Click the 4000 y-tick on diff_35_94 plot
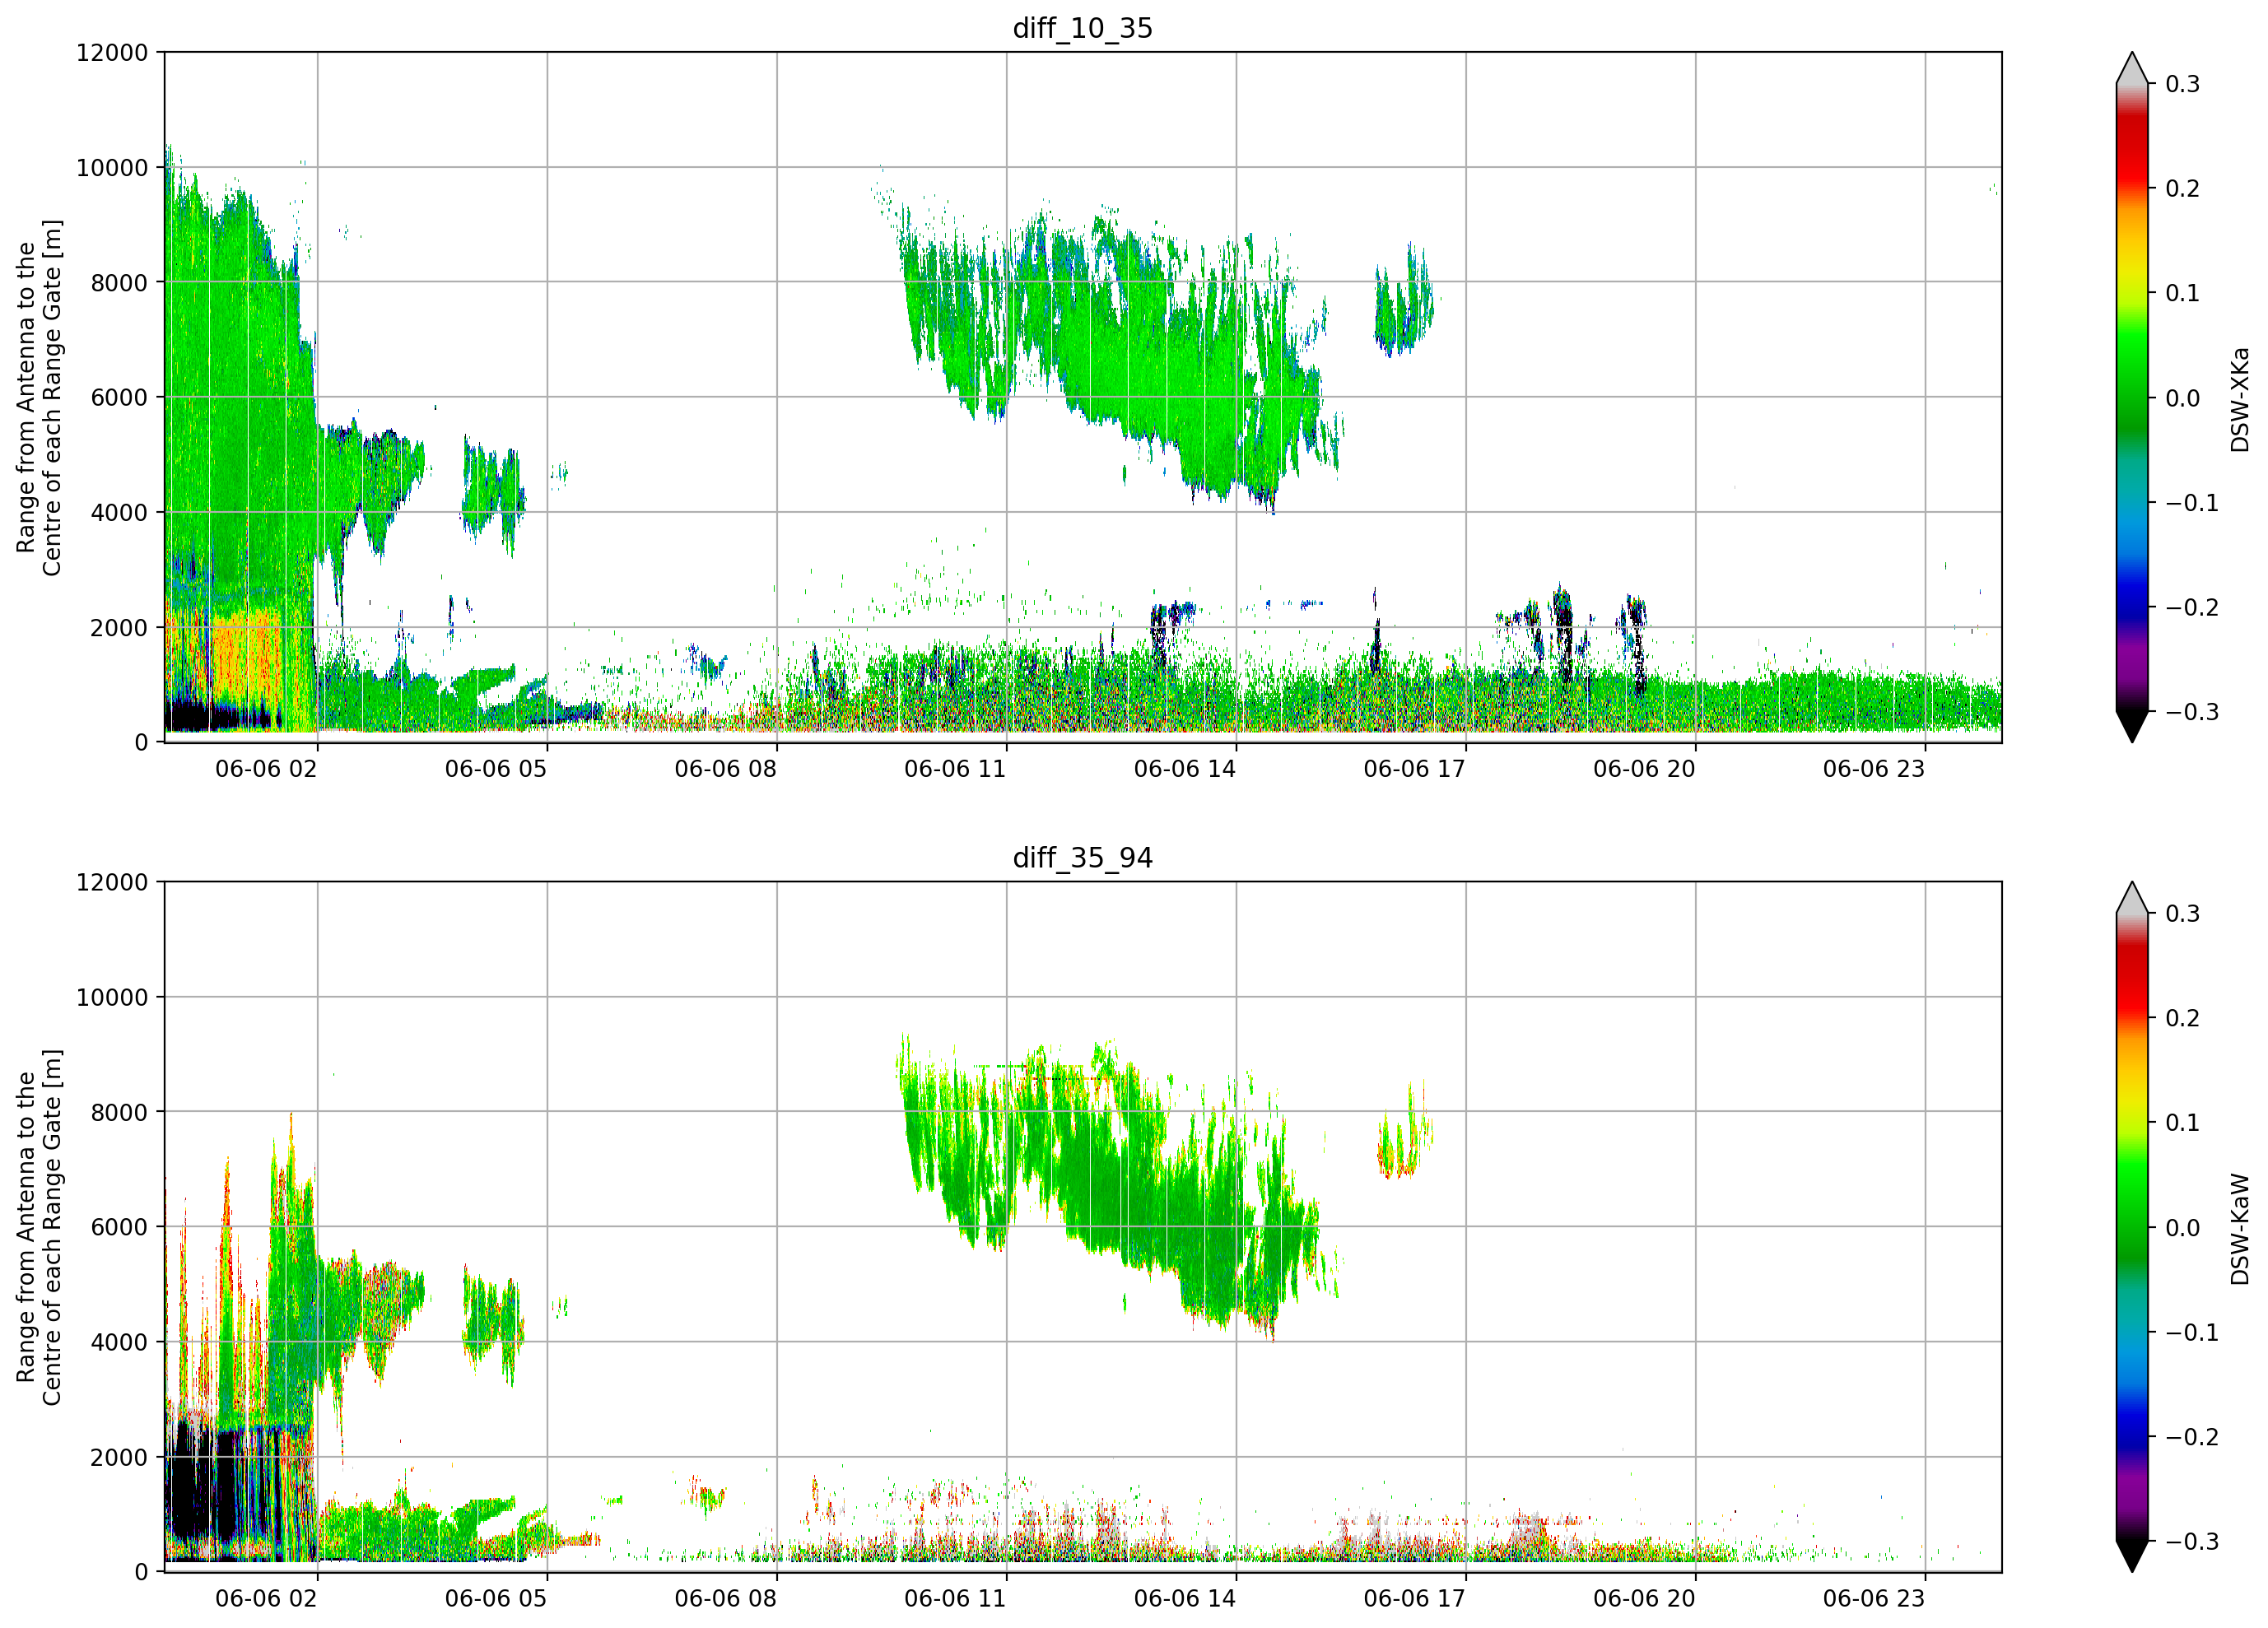This screenshot has width=2268, height=1628. pos(119,1343)
